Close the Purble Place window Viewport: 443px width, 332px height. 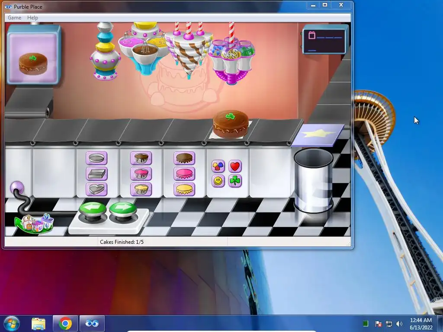click(341, 5)
